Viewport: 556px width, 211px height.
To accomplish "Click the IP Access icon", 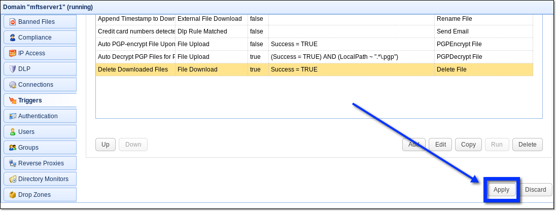I will click(x=13, y=53).
